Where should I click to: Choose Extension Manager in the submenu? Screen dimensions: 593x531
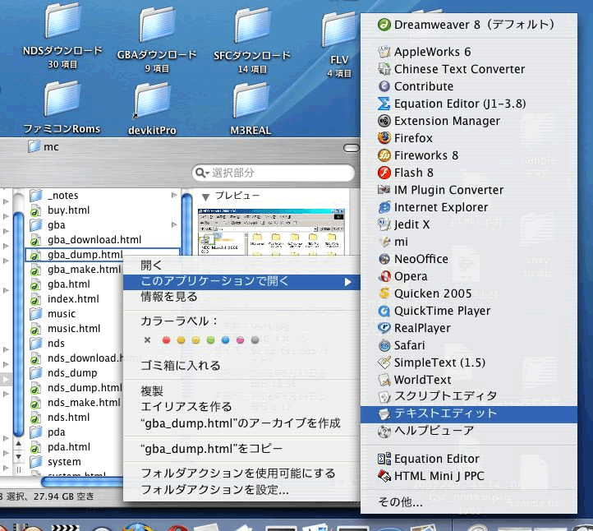pos(469,121)
